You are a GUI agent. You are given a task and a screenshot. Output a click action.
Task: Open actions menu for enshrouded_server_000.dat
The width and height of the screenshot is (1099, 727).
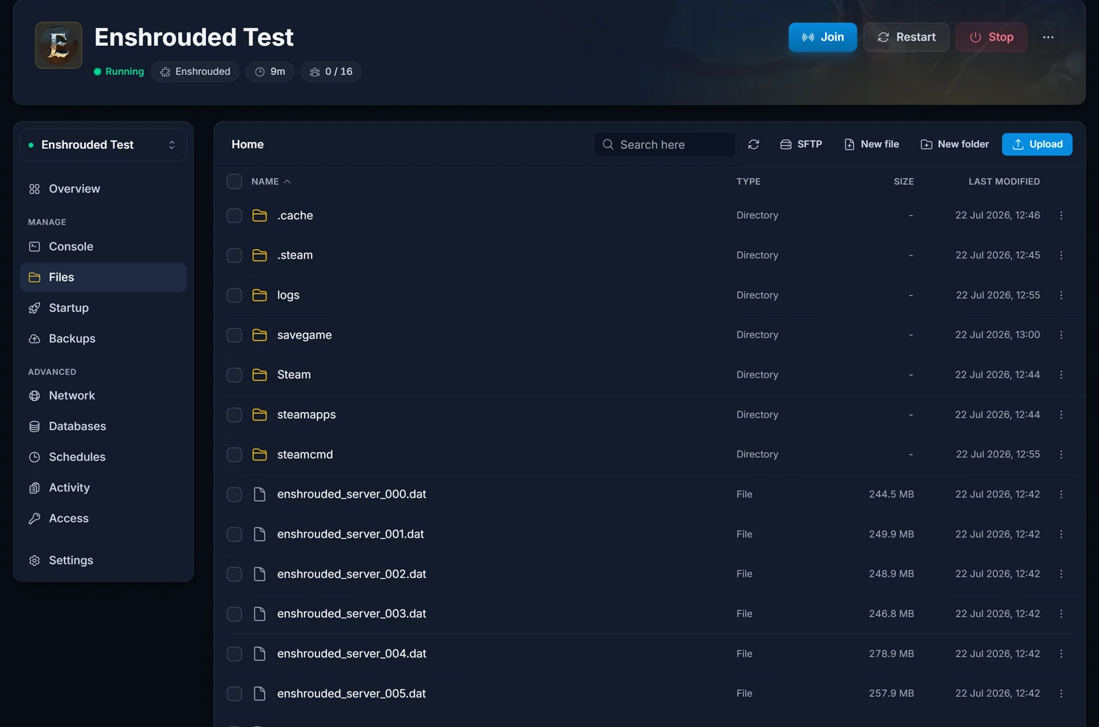point(1061,494)
